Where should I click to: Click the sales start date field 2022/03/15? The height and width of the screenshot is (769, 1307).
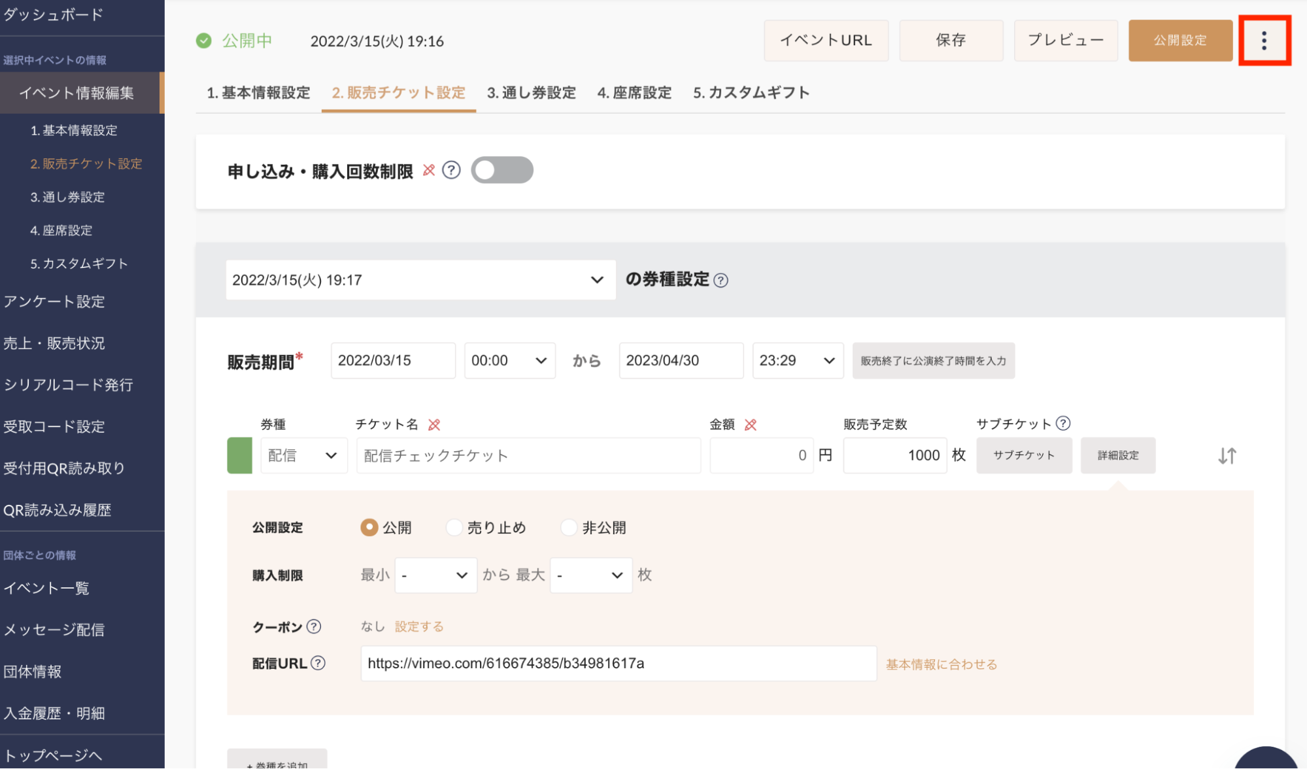pyautogui.click(x=393, y=360)
